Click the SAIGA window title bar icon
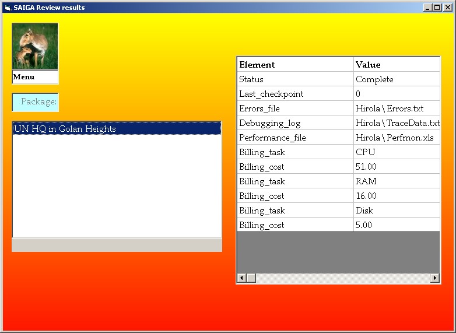456x333 pixels. 8,8
